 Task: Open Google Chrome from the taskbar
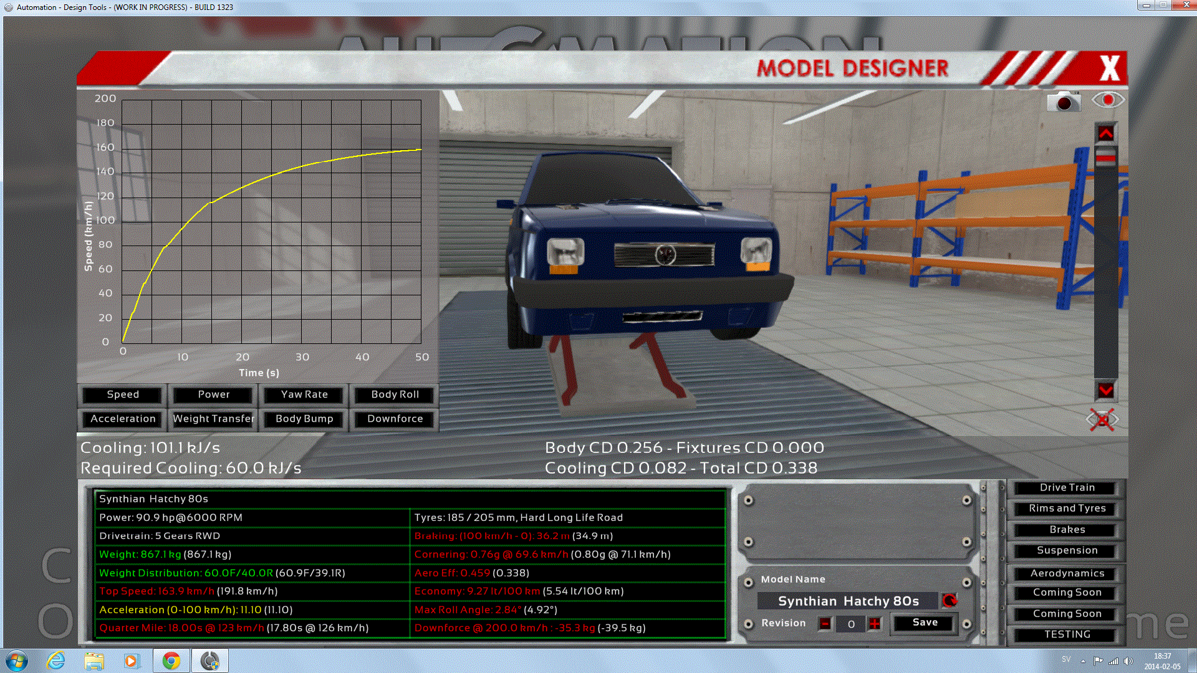click(x=171, y=661)
